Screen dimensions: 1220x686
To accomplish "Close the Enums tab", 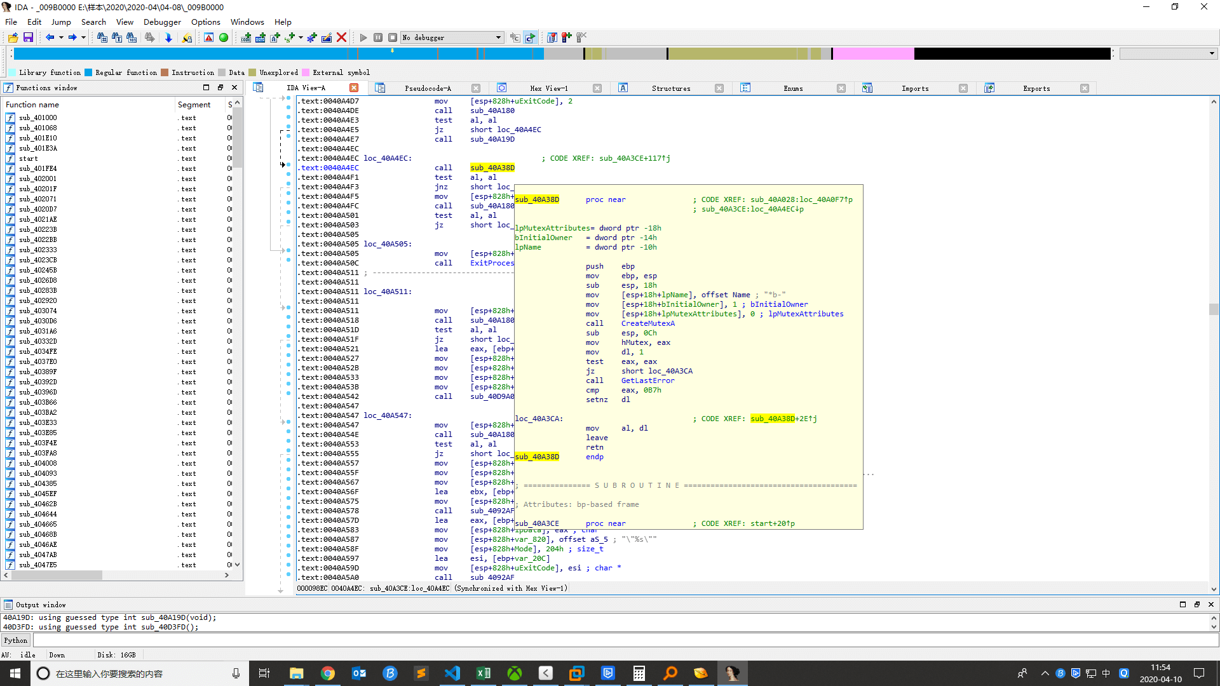I will (x=841, y=88).
